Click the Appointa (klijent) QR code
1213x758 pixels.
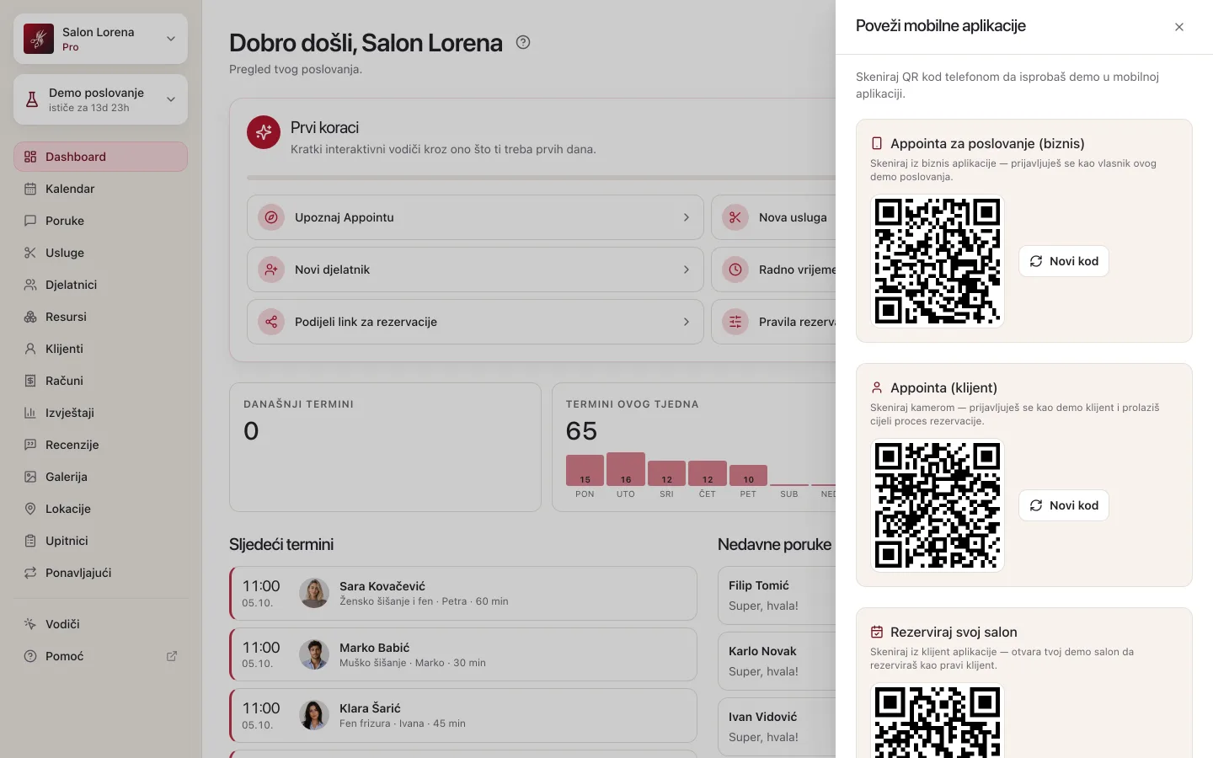point(938,505)
